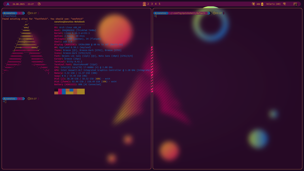Switch to workspace 5

[x=160, y=4]
